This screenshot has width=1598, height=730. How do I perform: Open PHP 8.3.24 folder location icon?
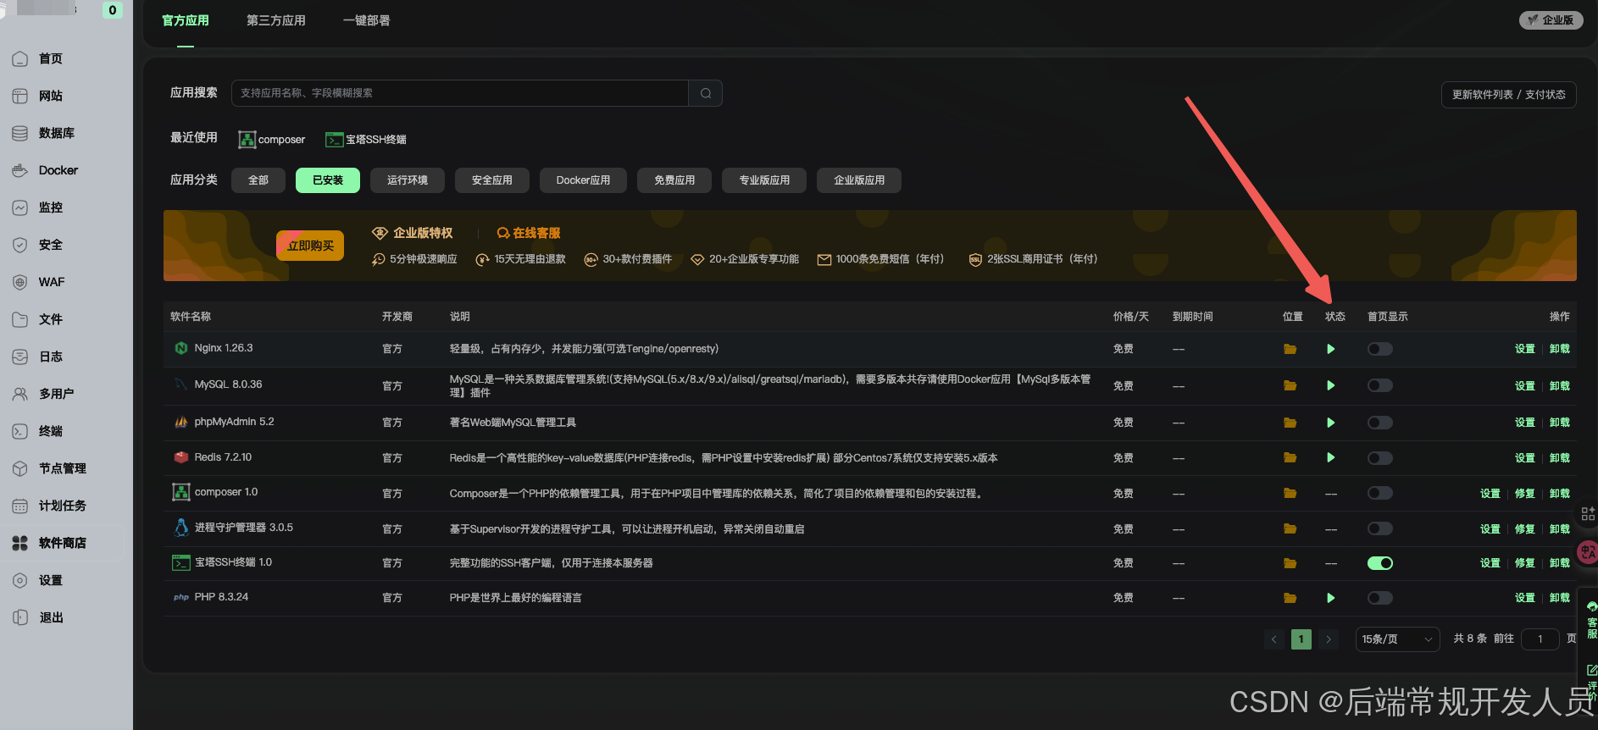coord(1290,598)
